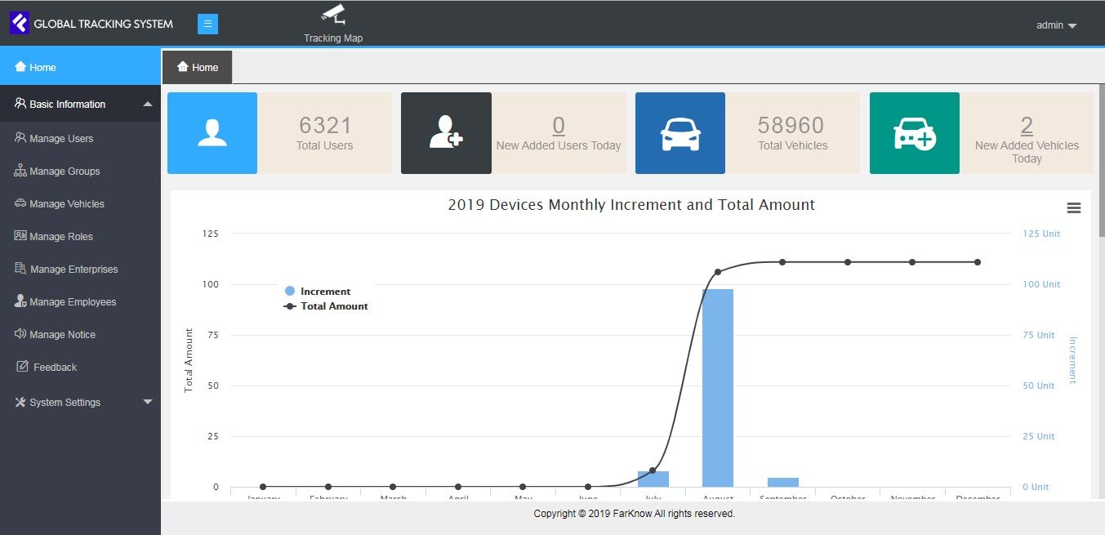Open the 0 new added users link
1105x535 pixels.
(x=559, y=125)
